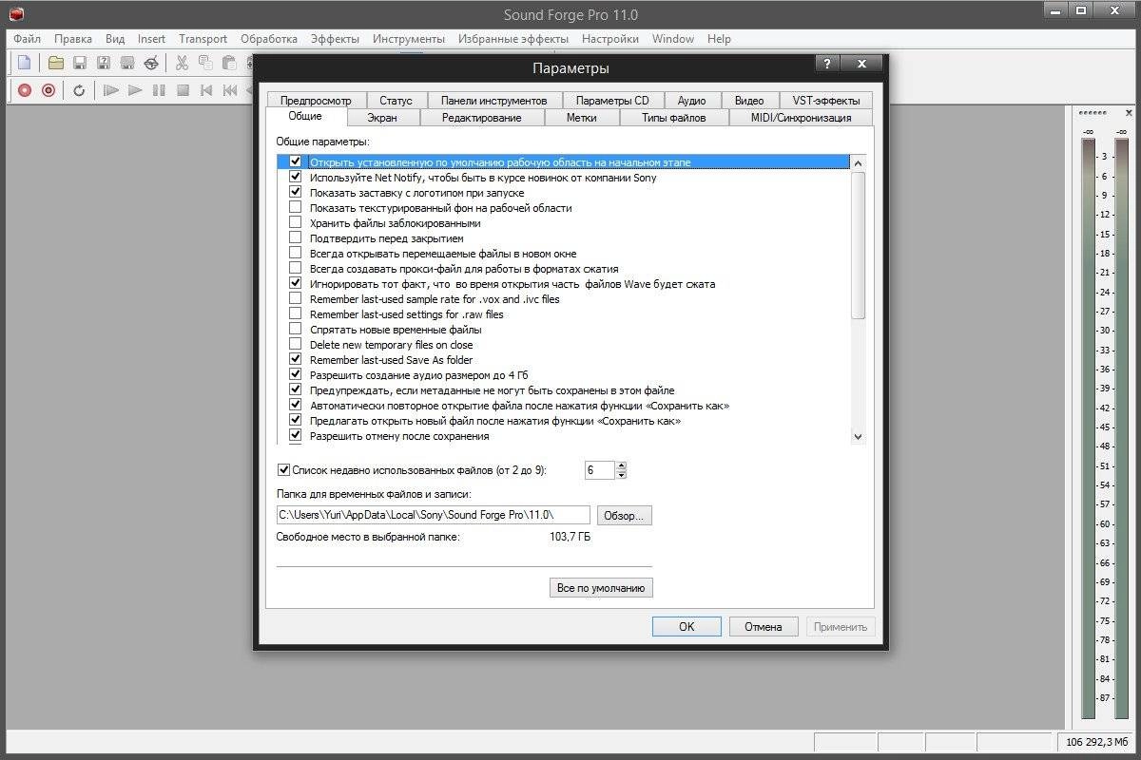This screenshot has height=760, width=1141.
Task: Click the Open folder icon in toolbar
Action: [56, 64]
